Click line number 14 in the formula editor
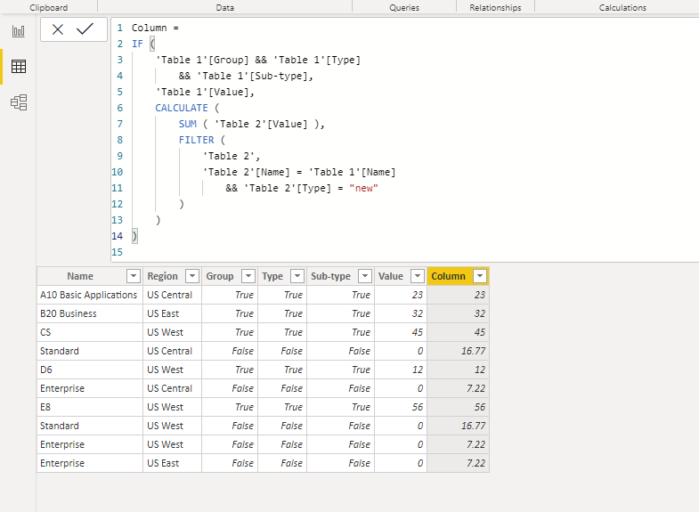The width and height of the screenshot is (699, 512). pos(117,236)
